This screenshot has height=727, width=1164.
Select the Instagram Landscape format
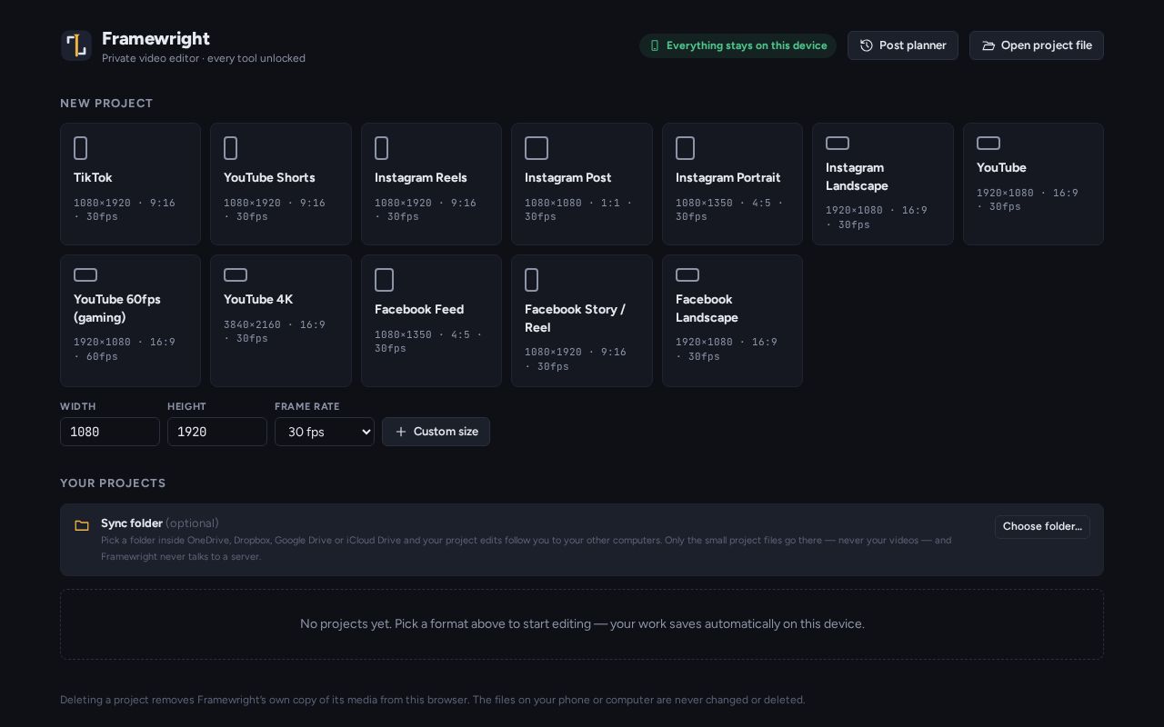883,184
